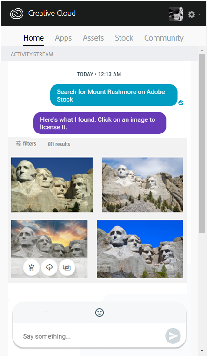Image resolution: width=207 pixels, height=356 pixels.
Task: Open the Assets tab
Action: point(93,38)
